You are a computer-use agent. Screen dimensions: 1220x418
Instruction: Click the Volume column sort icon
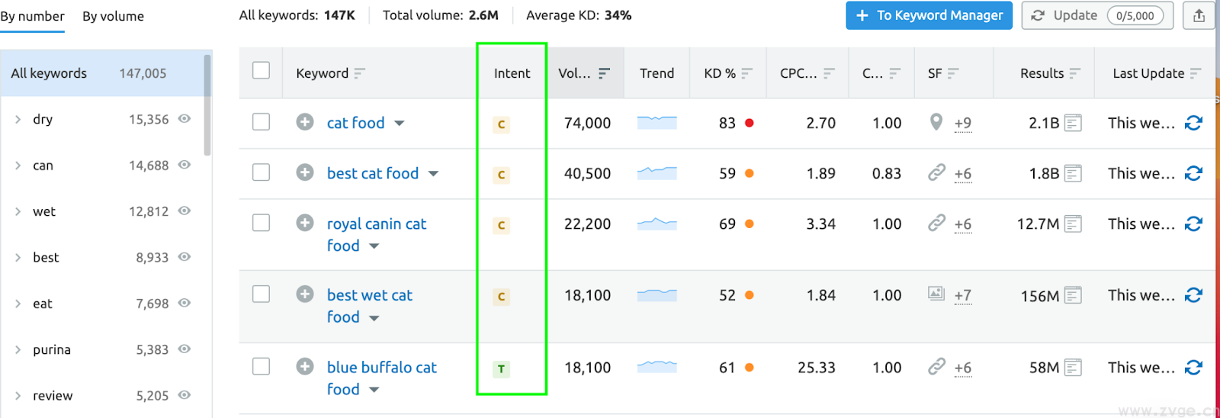[x=604, y=73]
